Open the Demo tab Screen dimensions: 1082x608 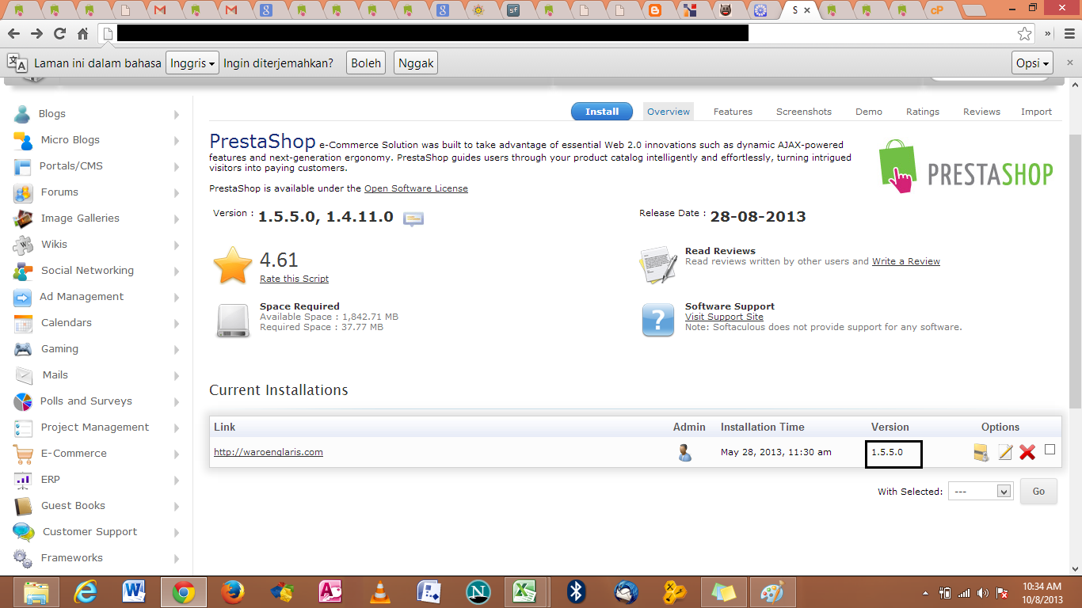click(869, 112)
